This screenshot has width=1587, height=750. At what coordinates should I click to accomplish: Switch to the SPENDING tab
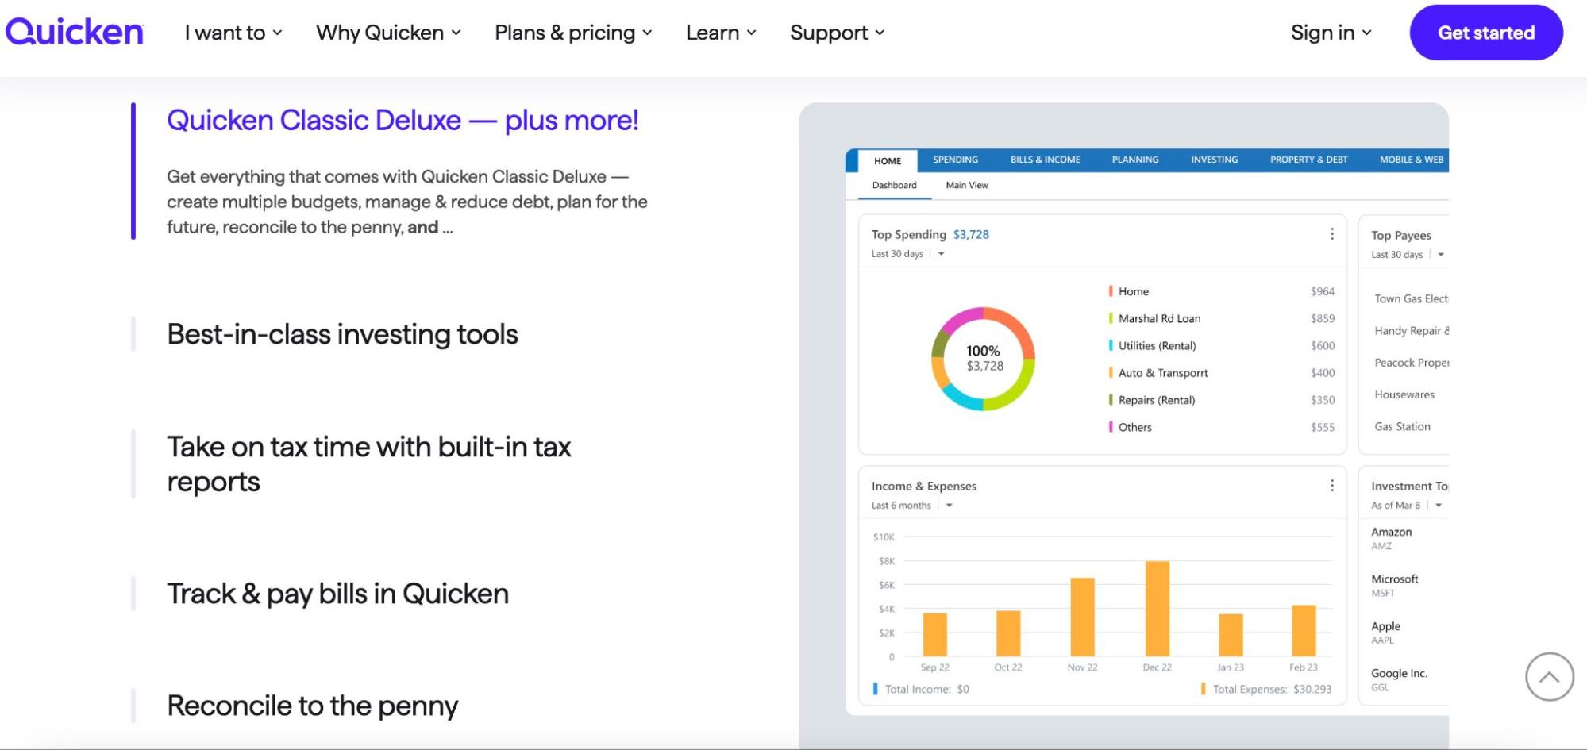pos(955,160)
